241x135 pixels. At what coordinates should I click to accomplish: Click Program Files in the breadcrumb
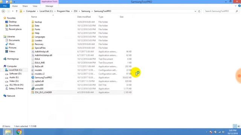pos(63,11)
